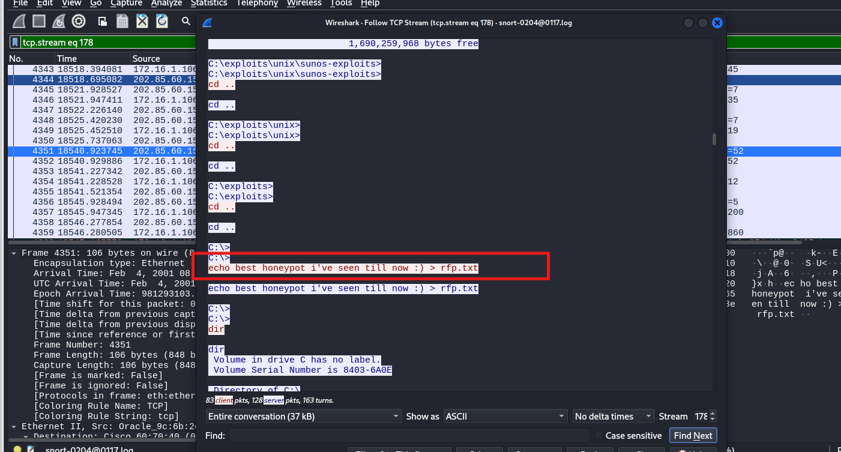Click the blue 'echo best honeypot' server echo line
Screen dimensions: 841x452
tap(343, 288)
